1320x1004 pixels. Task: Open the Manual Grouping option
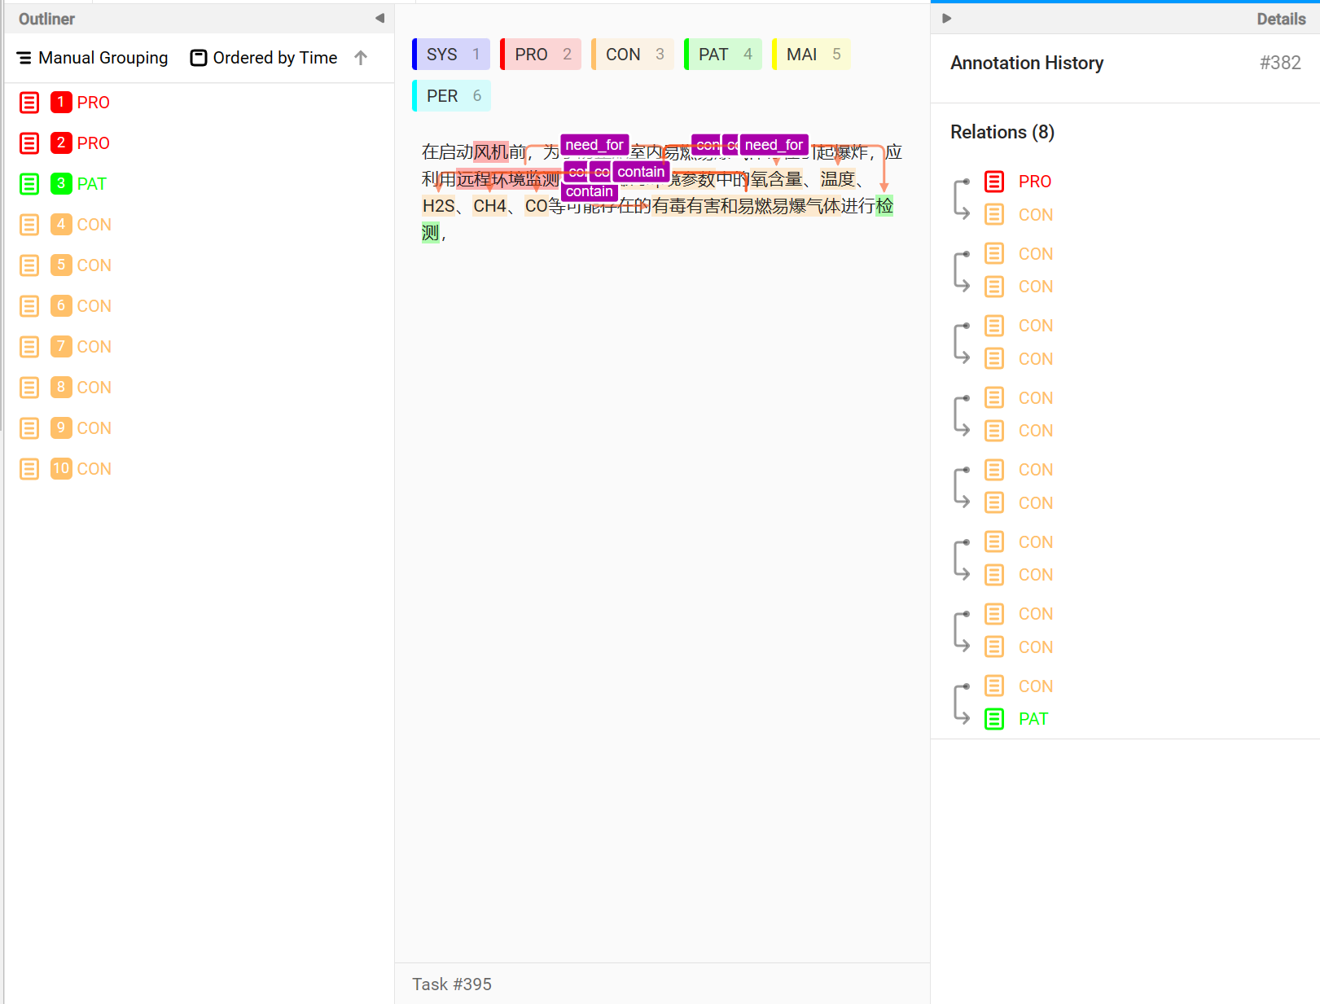click(92, 58)
